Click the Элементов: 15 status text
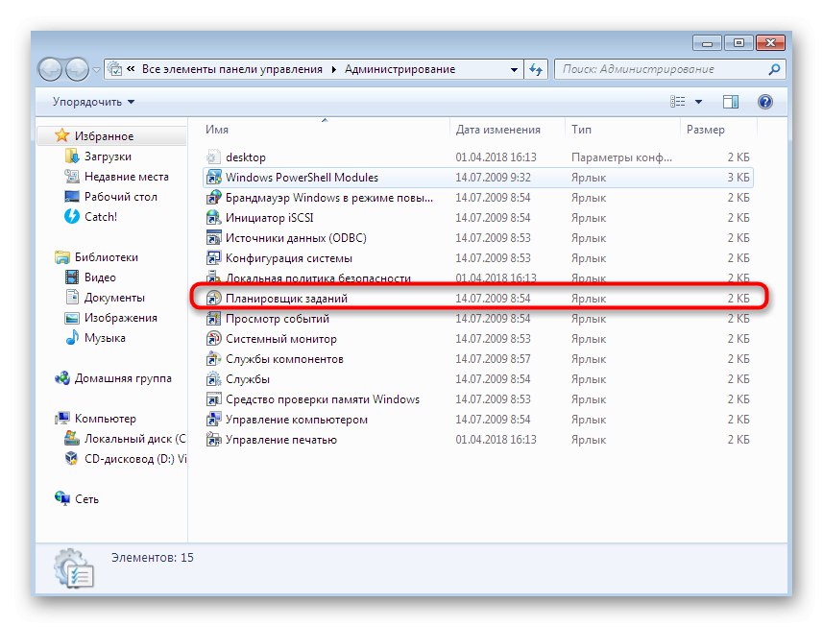Screen dimensions: 823x627 (153, 557)
